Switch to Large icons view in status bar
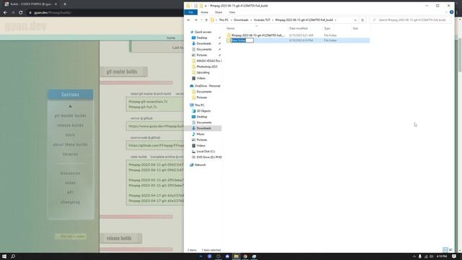The image size is (462, 260). point(450,250)
